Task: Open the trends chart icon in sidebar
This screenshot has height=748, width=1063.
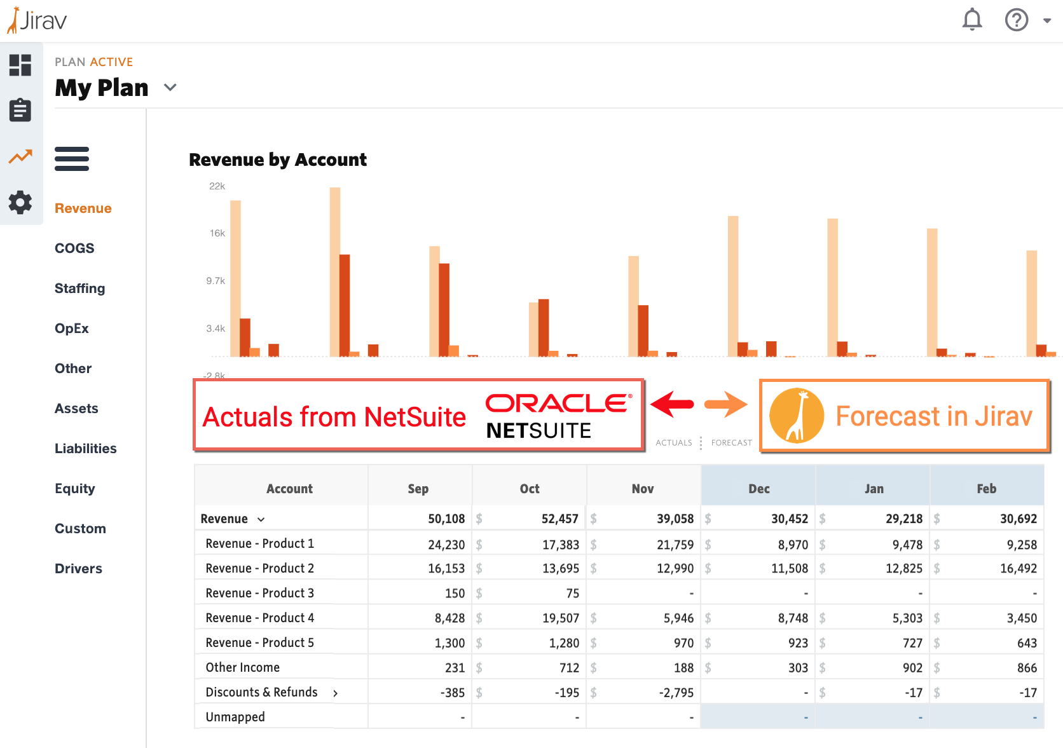Action: (x=20, y=156)
